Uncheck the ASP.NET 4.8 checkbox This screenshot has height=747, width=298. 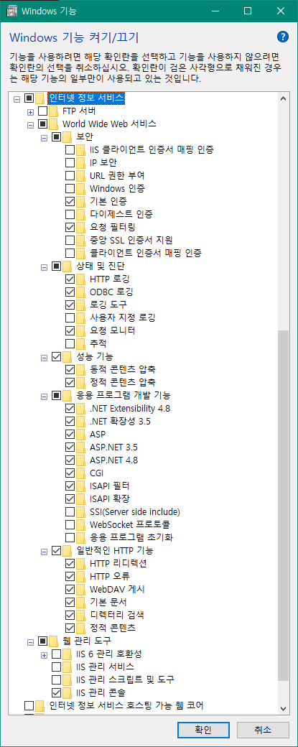click(x=70, y=460)
